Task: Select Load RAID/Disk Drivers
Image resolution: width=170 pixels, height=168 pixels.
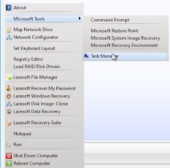Action: 37,66
